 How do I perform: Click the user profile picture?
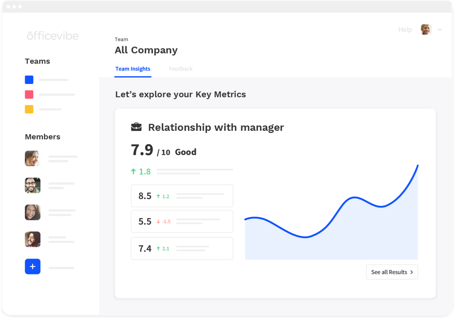point(426,30)
